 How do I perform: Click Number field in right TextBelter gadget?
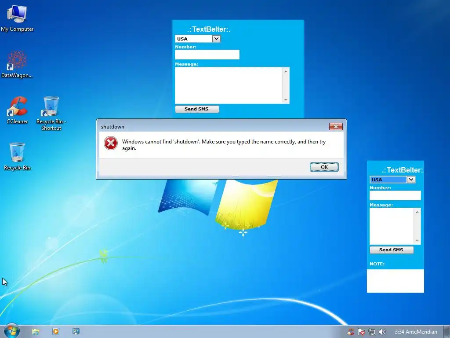[395, 195]
